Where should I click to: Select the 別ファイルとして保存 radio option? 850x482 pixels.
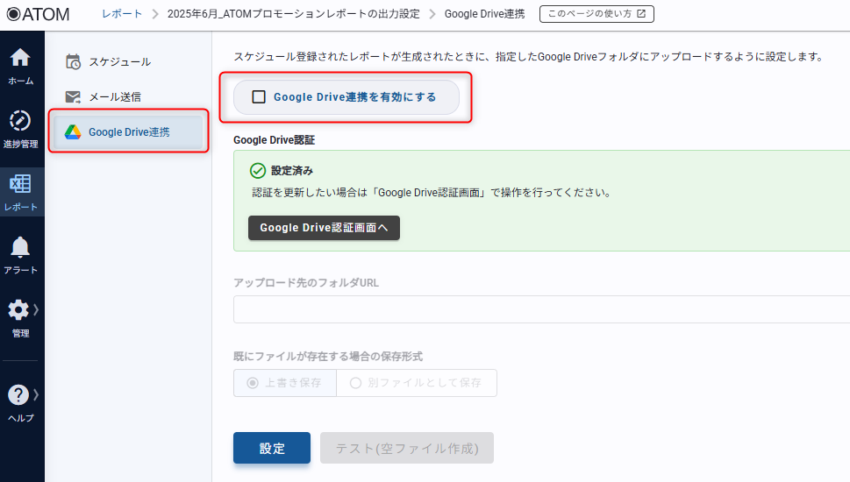(356, 383)
